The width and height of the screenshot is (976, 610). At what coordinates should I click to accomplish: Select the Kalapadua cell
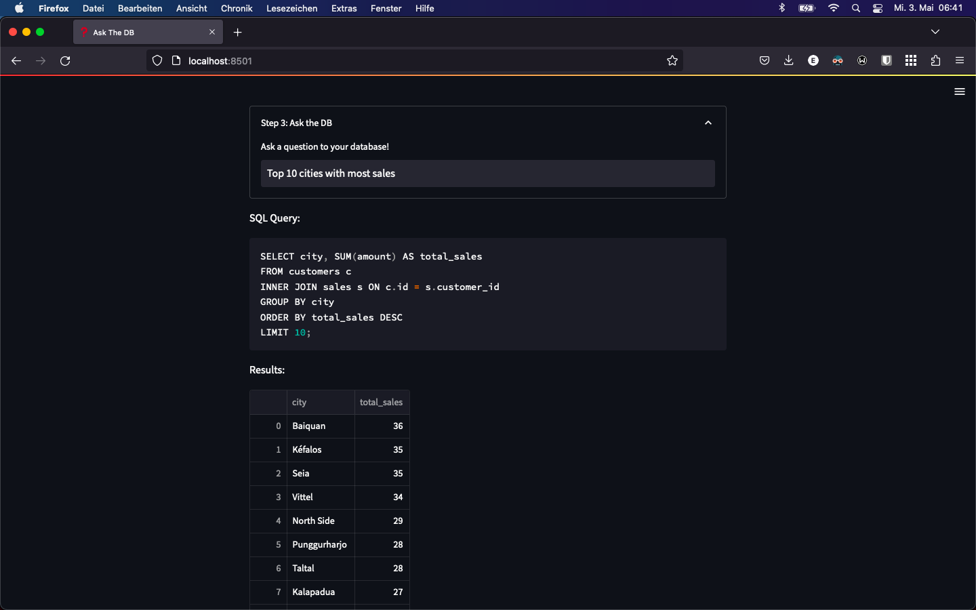click(321, 592)
